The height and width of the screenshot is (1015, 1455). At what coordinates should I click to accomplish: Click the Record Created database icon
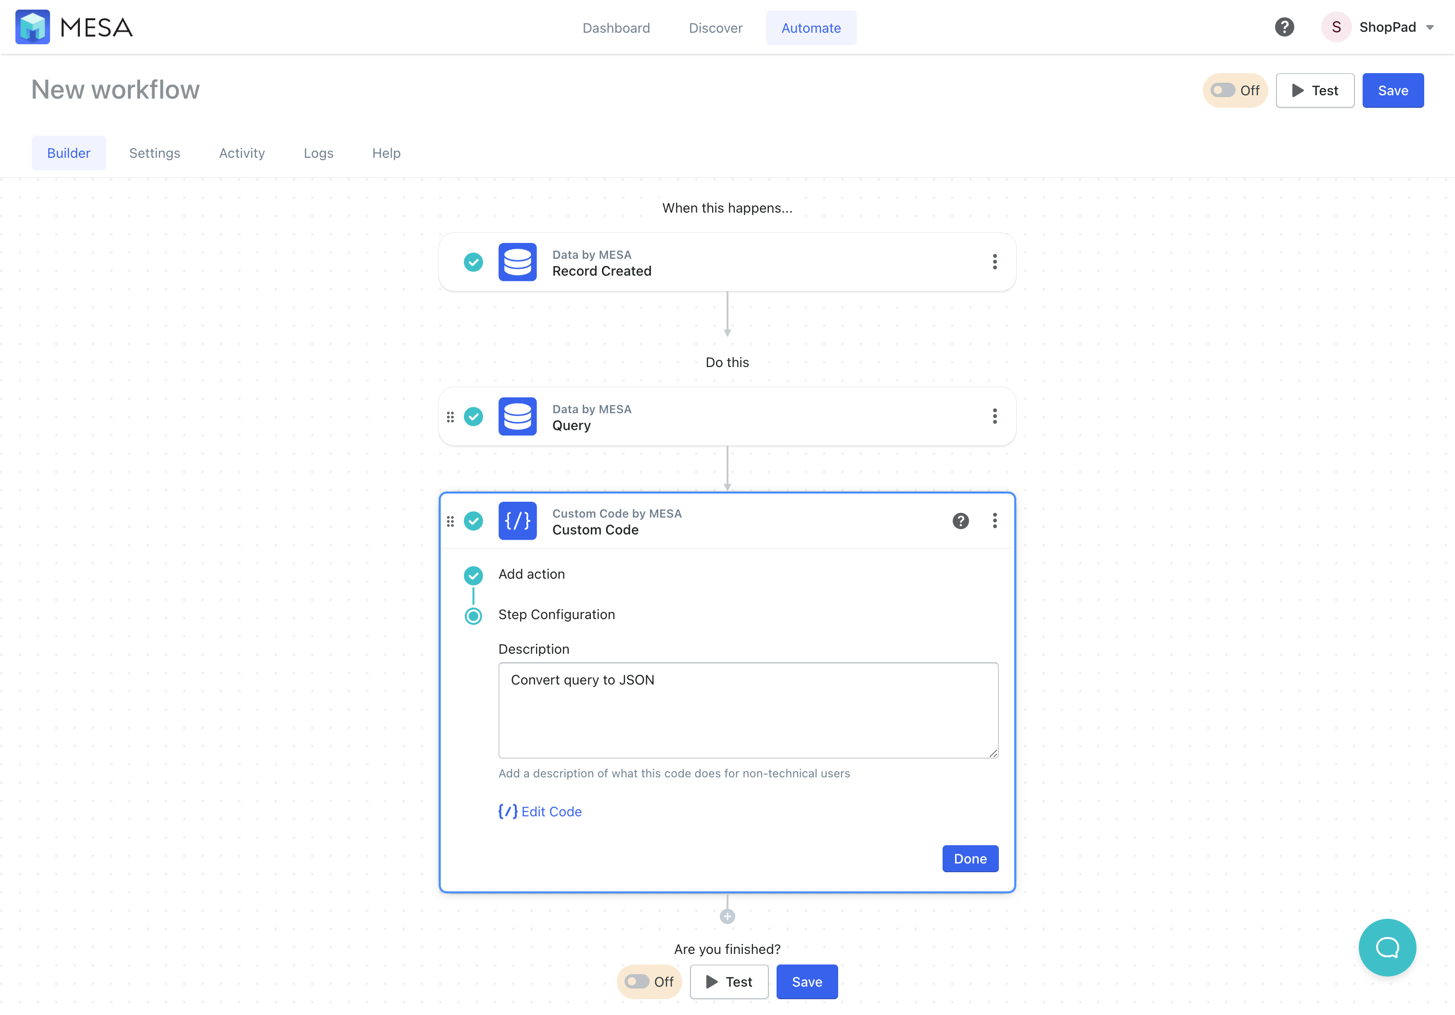[517, 262]
